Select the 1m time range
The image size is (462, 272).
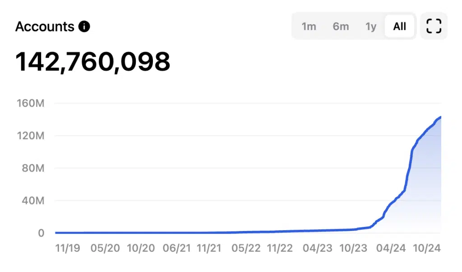309,27
